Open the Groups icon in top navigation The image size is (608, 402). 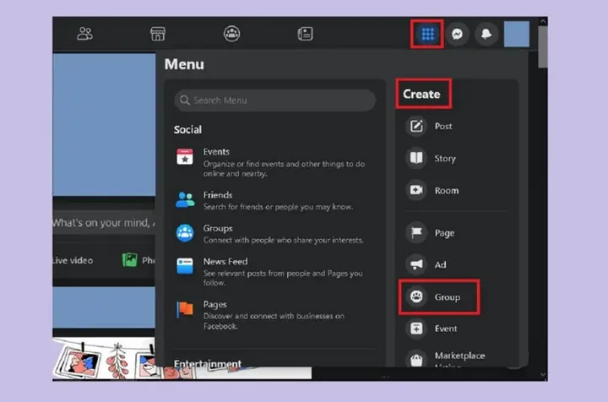(232, 34)
